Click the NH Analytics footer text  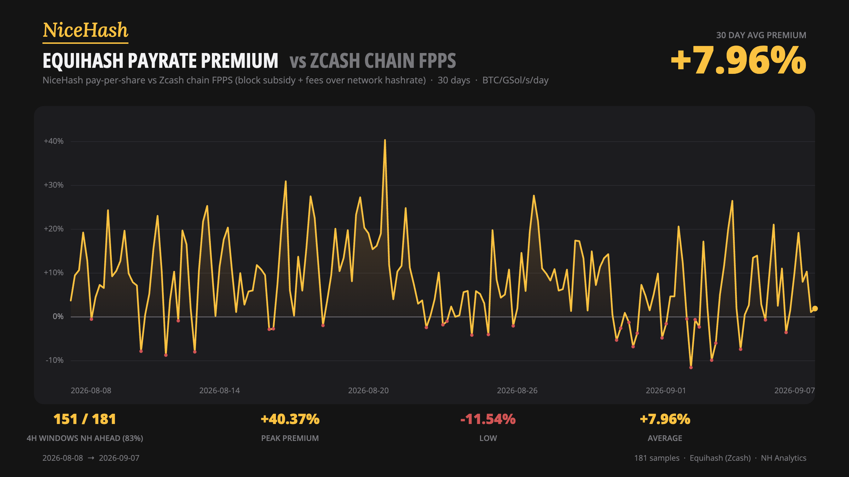tap(784, 458)
